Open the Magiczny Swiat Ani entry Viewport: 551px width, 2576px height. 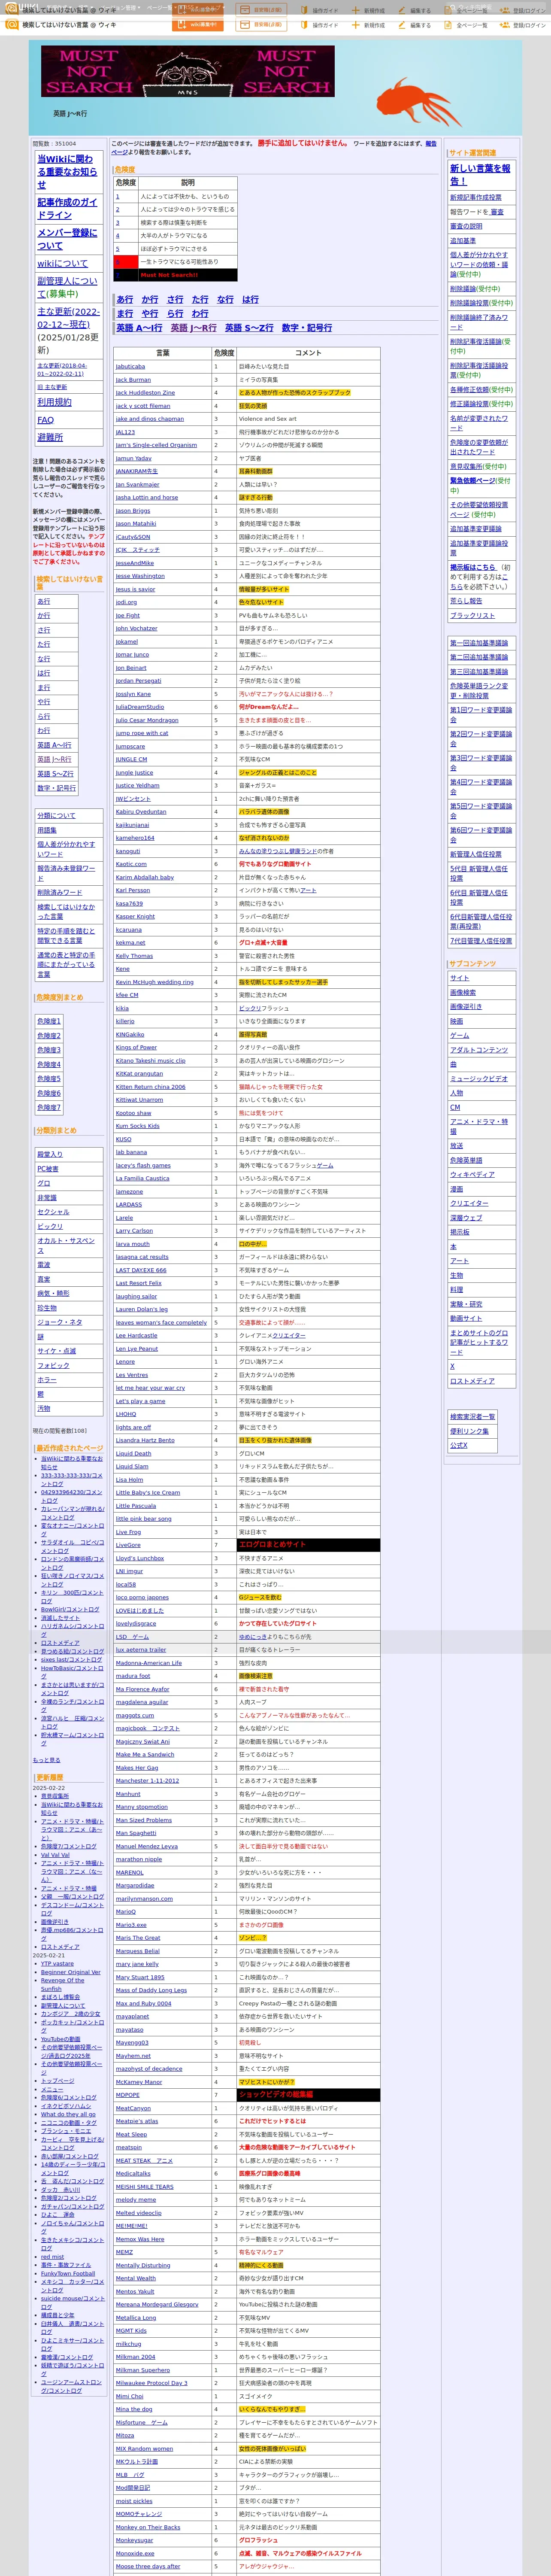point(143,1742)
